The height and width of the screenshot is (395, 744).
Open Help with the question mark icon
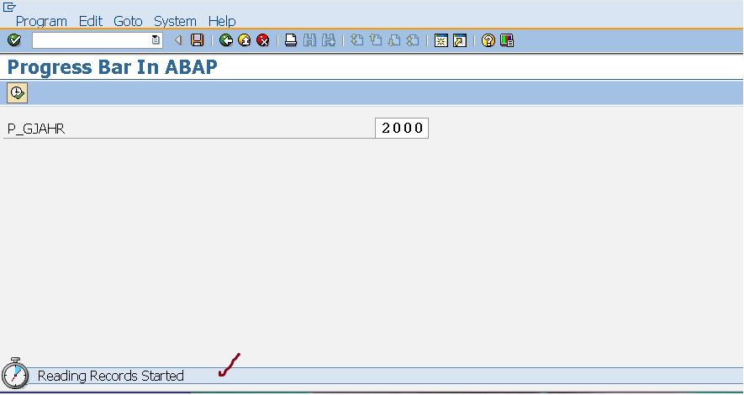point(488,41)
